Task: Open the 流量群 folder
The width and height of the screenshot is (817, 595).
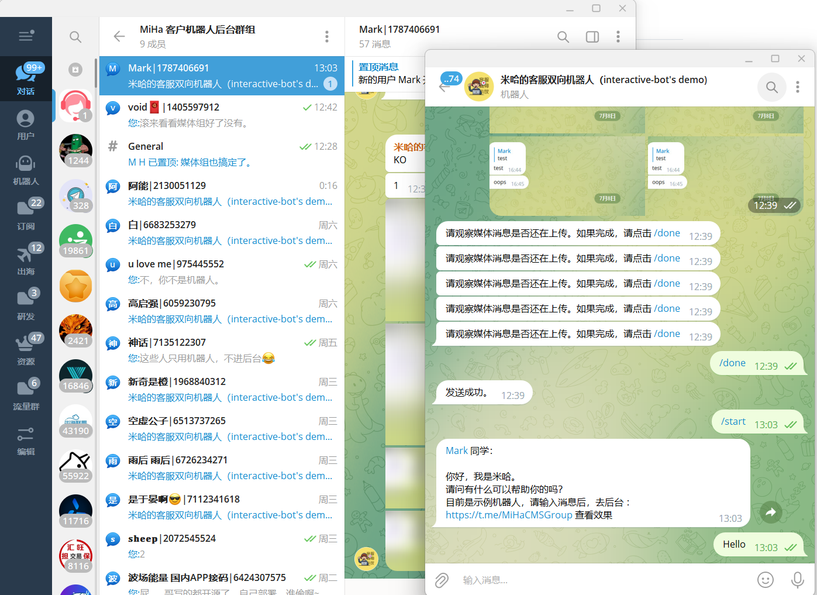Action: tap(26, 394)
